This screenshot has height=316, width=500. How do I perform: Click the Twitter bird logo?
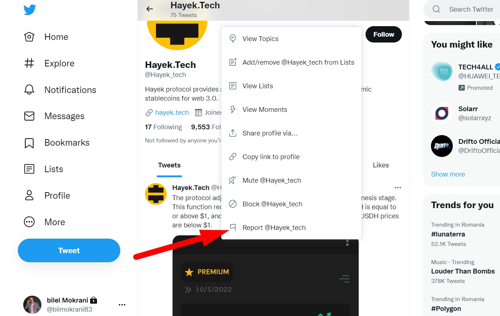pyautogui.click(x=29, y=10)
